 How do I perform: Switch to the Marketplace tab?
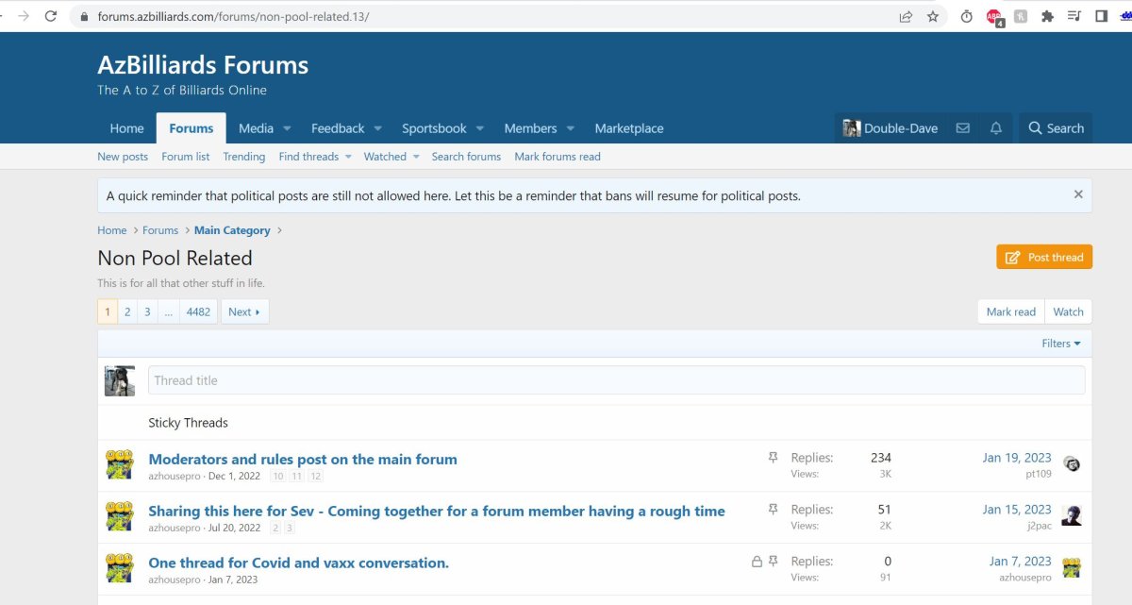click(x=628, y=128)
